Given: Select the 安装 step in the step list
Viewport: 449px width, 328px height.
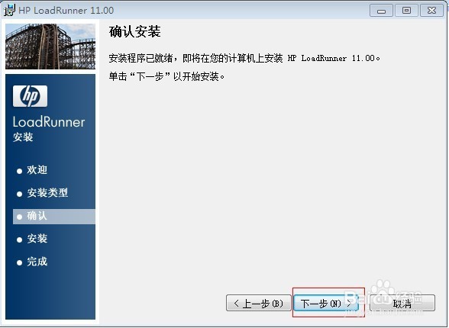Looking at the screenshot, I should click(x=37, y=239).
